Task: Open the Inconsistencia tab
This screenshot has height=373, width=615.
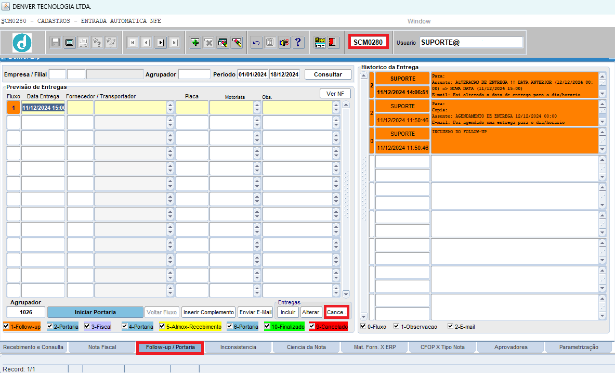Action: point(238,347)
